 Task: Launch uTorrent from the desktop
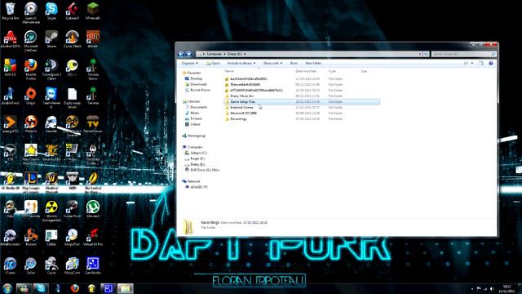(x=93, y=209)
